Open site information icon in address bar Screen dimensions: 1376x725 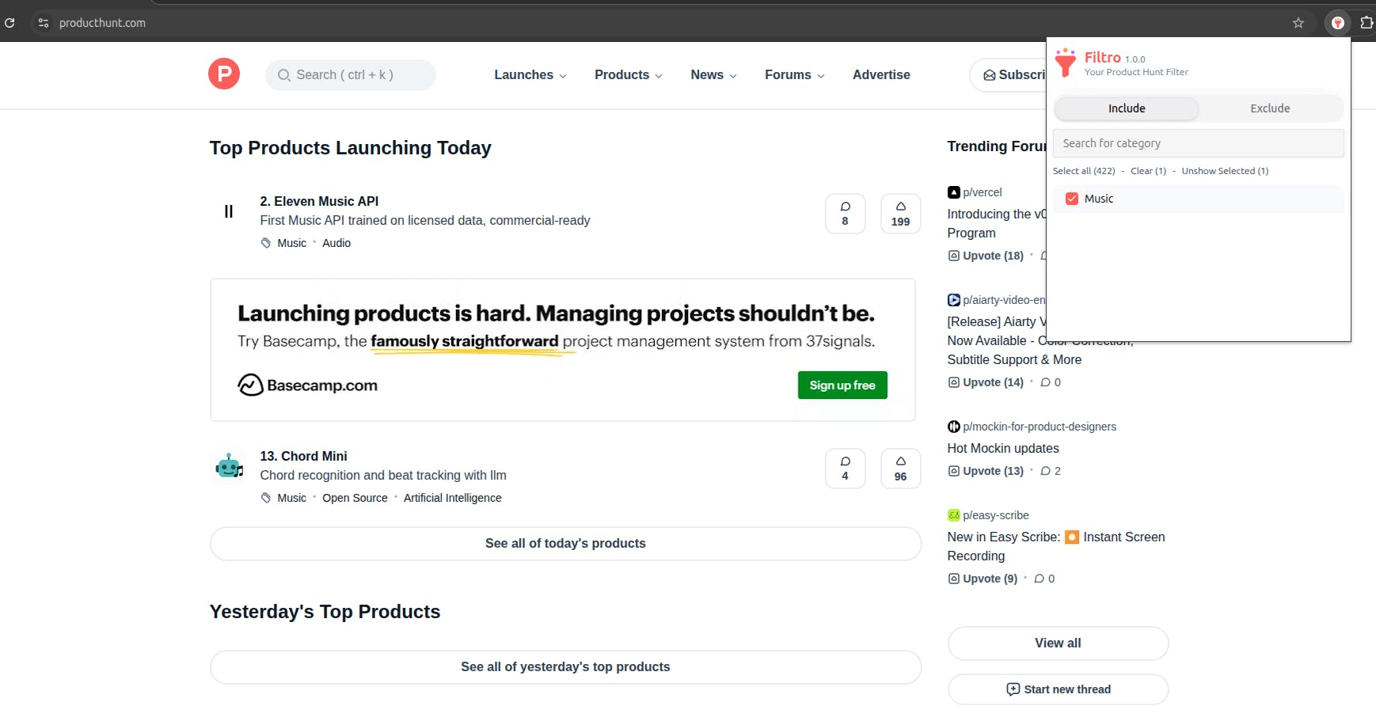point(44,23)
